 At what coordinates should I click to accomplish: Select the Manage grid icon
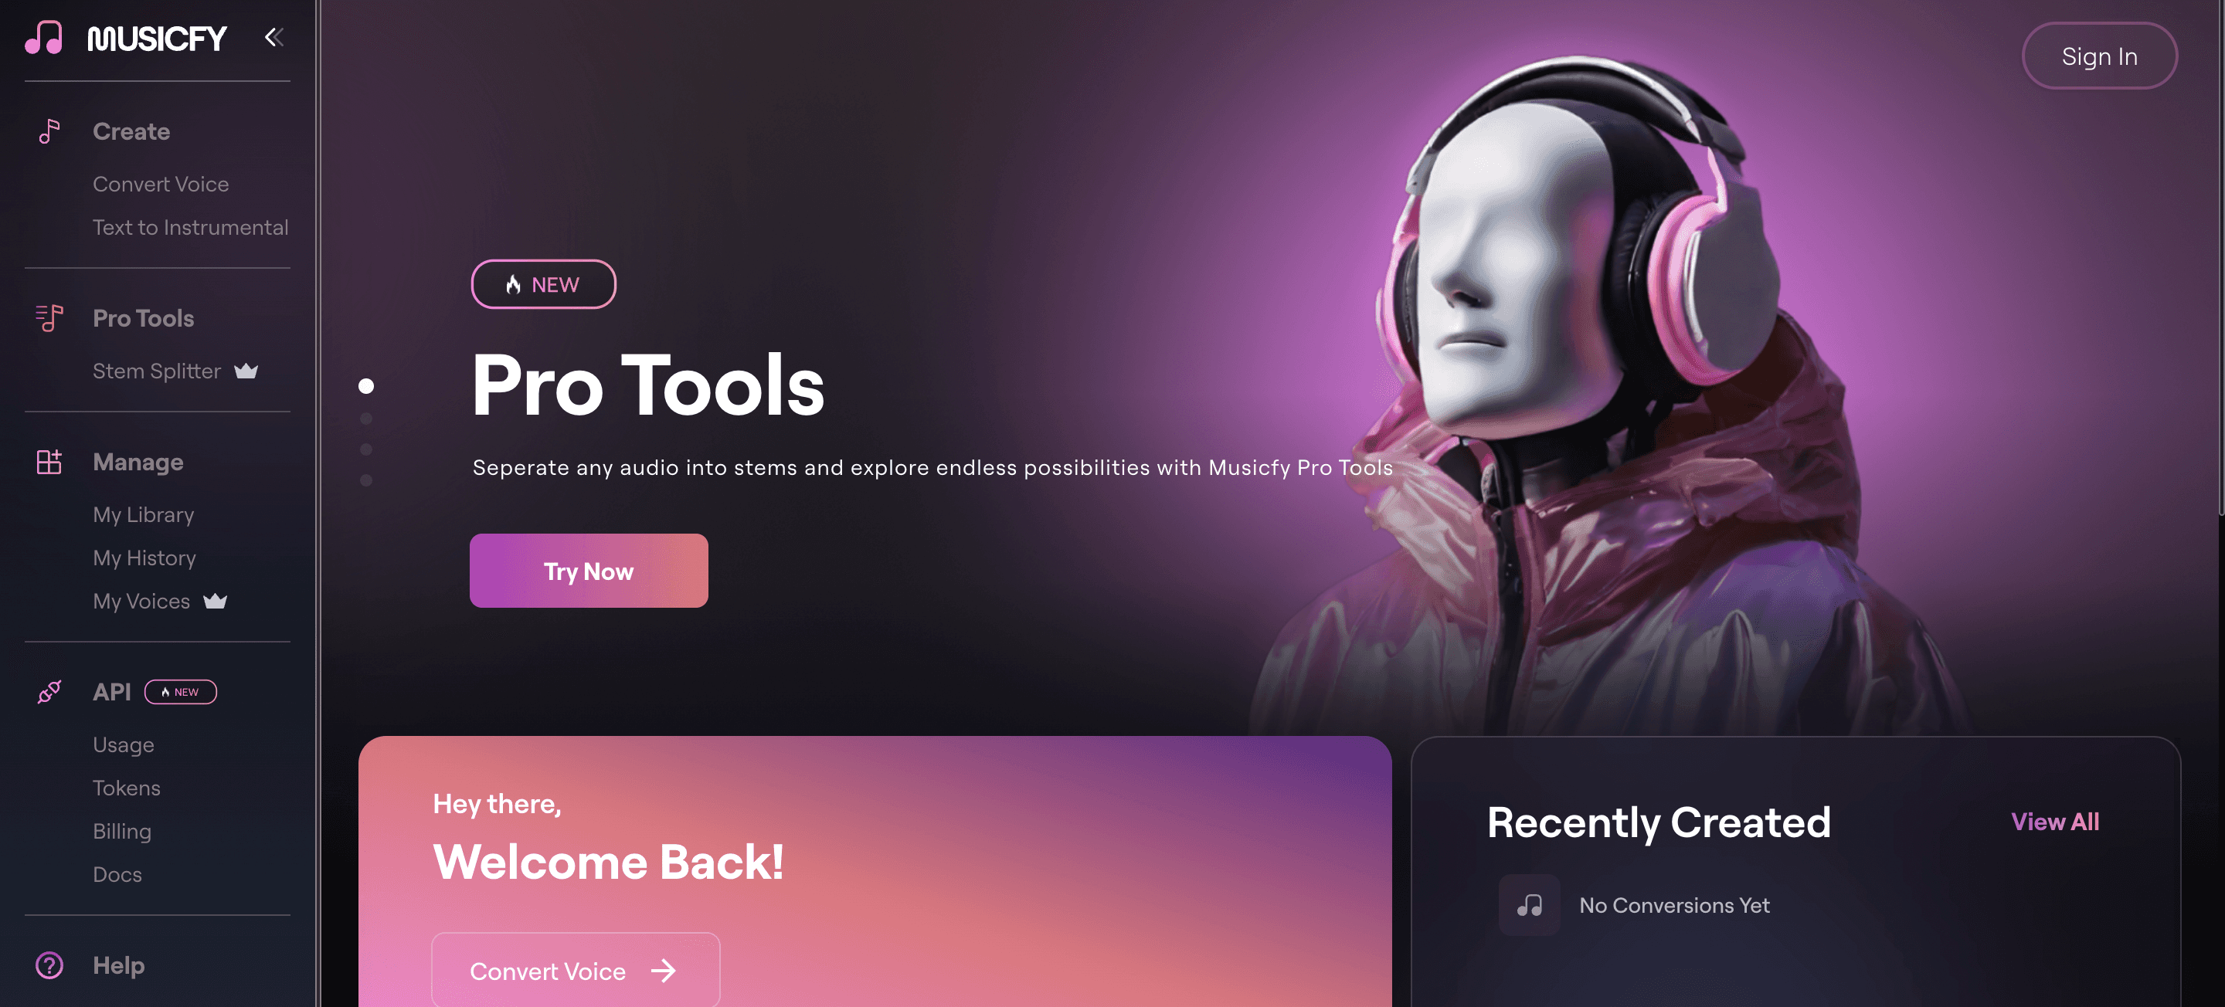pyautogui.click(x=48, y=461)
